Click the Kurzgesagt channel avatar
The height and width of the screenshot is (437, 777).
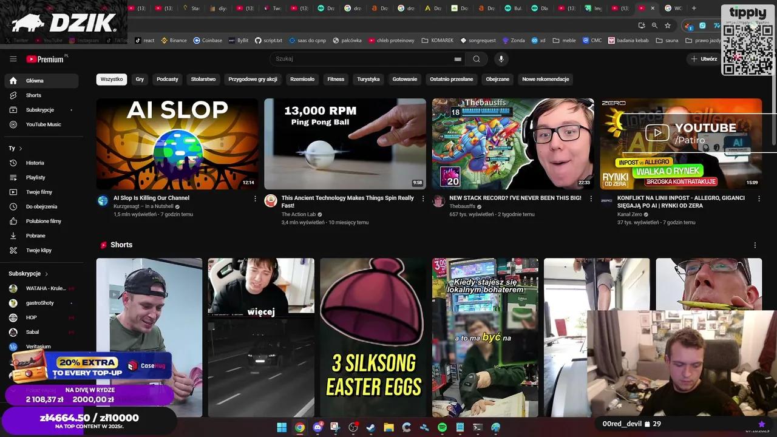(103, 201)
